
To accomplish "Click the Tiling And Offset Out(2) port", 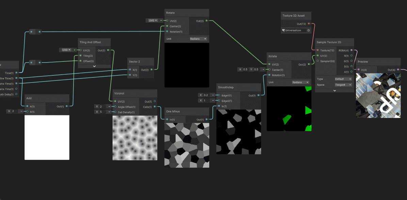I will 108,50.
